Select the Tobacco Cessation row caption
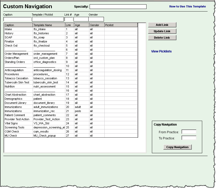 pyautogui.click(x=16, y=78)
